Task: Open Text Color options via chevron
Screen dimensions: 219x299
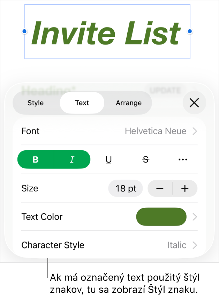Action: pyautogui.click(x=195, y=217)
